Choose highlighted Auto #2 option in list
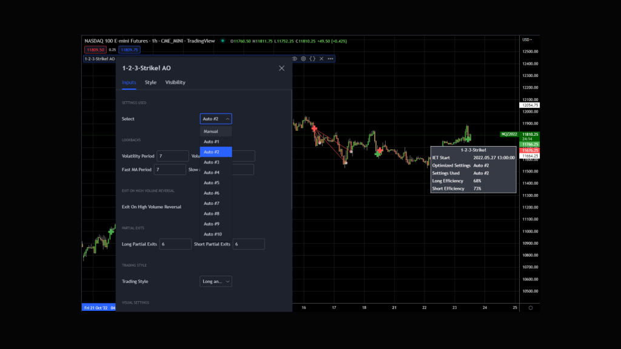Image resolution: width=621 pixels, height=349 pixels. [216, 152]
